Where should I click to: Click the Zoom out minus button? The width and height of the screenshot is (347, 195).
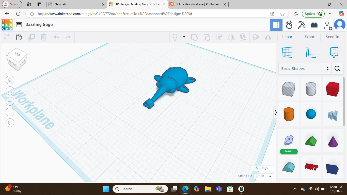click(10, 112)
